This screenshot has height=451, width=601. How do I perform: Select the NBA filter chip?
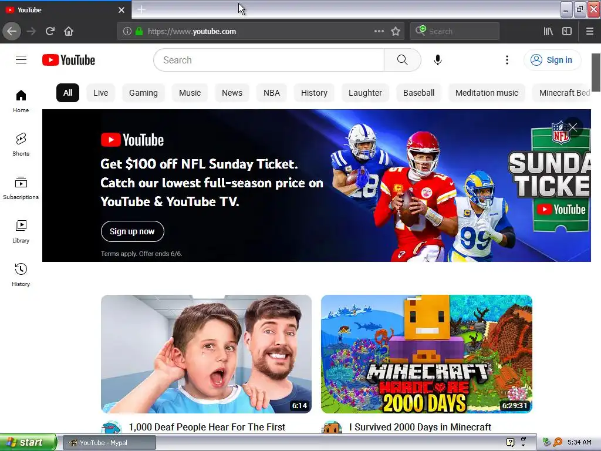point(271,93)
